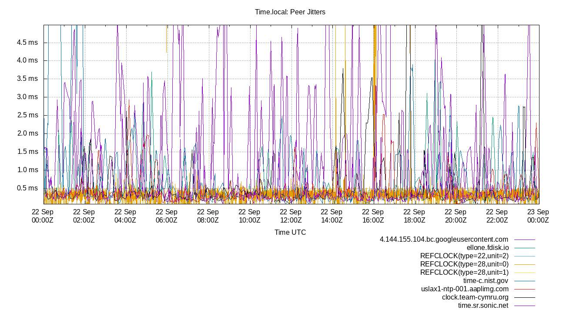Click the '22 Sep 04:00Z' time label
The image size is (583, 313).
(125, 216)
